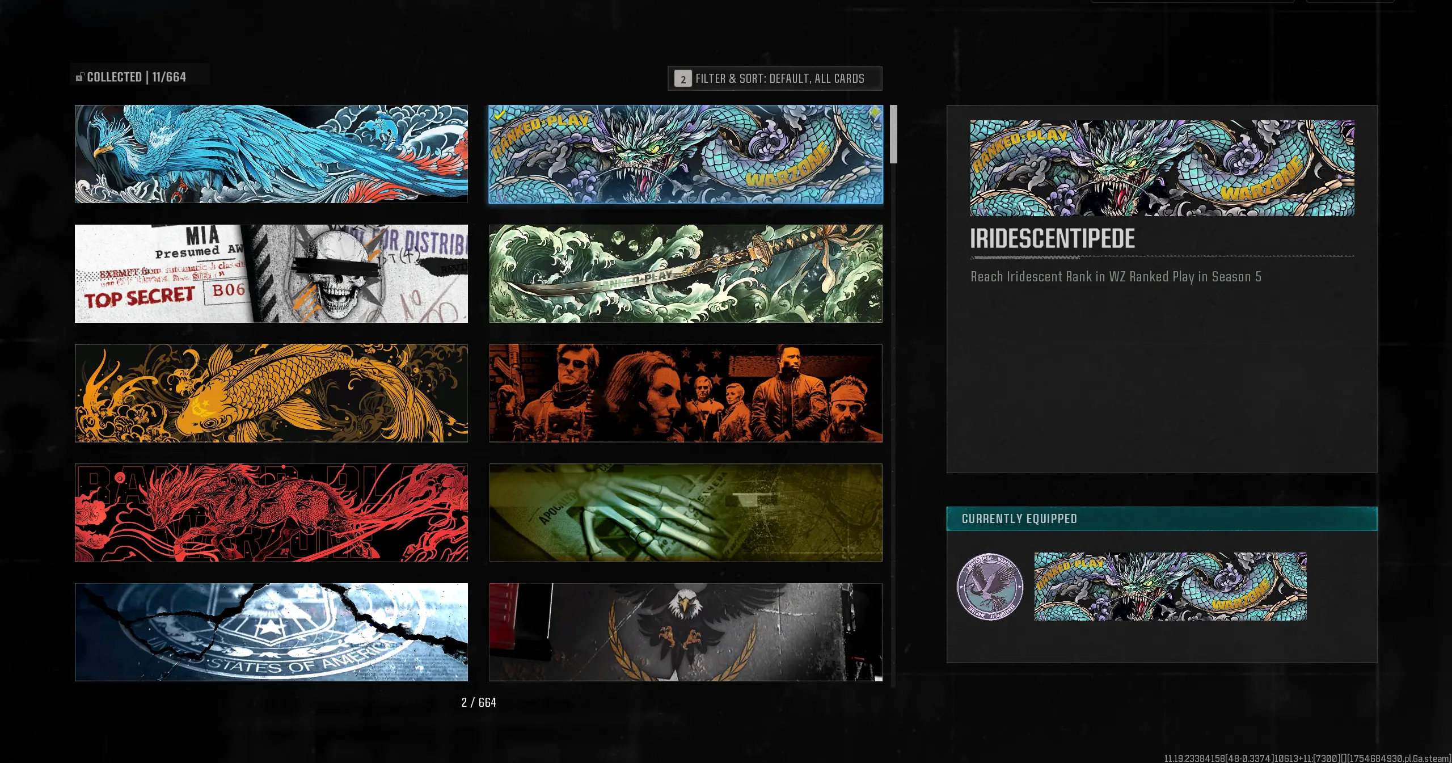
Task: Click the green diamond badge on the selected card
Action: [875, 112]
